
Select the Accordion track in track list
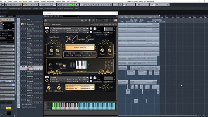point(30,67)
